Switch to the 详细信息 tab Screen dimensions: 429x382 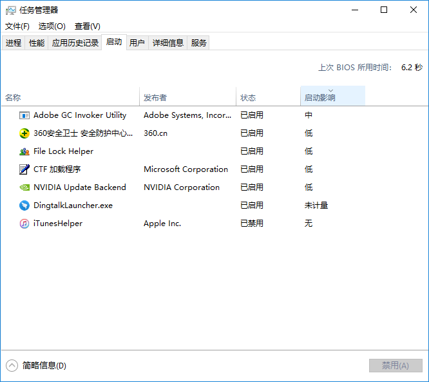click(x=167, y=43)
